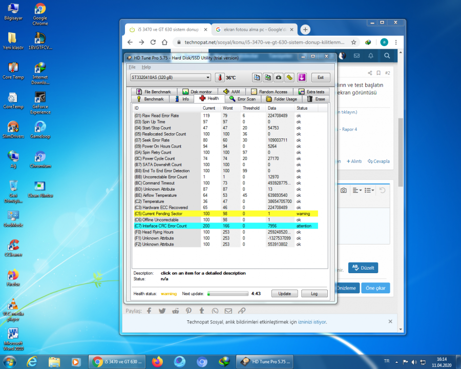Open the Extra tests tab
The width and height of the screenshot is (461, 369).
[311, 92]
